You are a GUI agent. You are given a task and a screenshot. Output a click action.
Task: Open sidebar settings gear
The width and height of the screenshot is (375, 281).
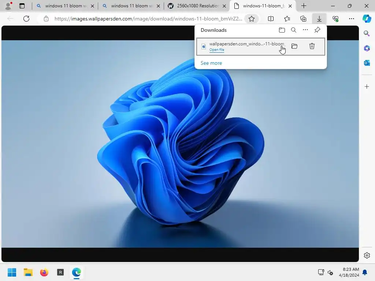point(367,255)
